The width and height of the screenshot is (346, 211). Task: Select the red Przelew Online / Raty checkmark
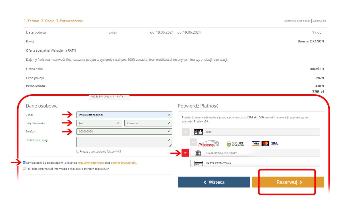[x=185, y=153]
